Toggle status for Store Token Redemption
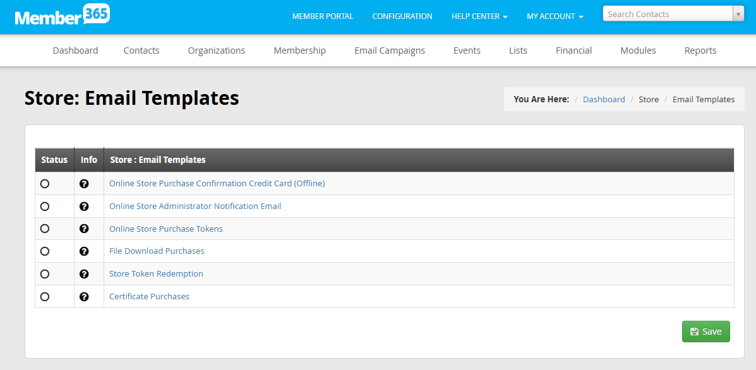This screenshot has height=370, width=756. 45,273
